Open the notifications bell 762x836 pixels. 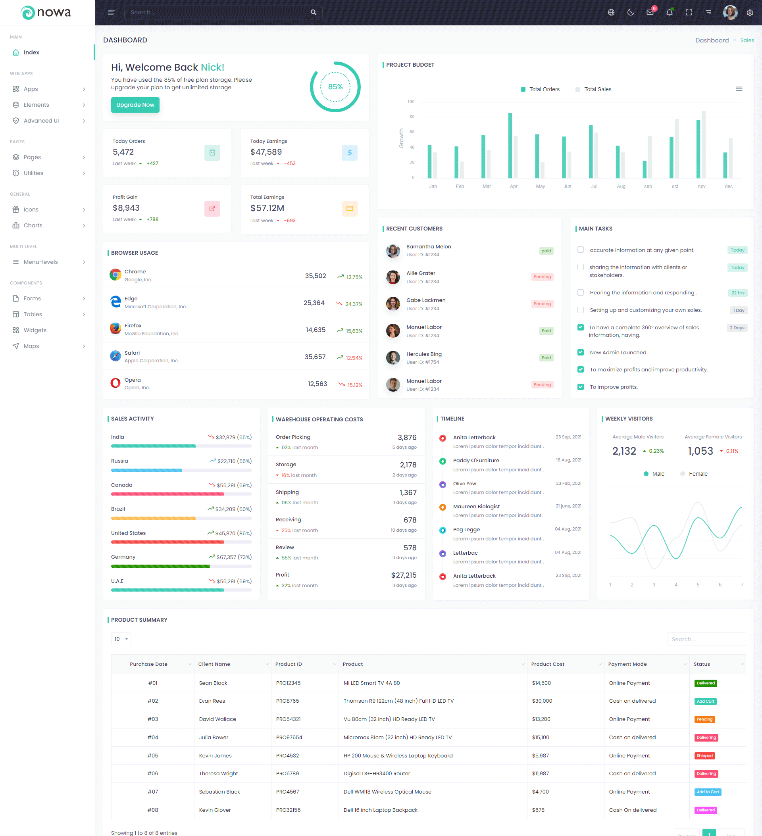click(669, 12)
